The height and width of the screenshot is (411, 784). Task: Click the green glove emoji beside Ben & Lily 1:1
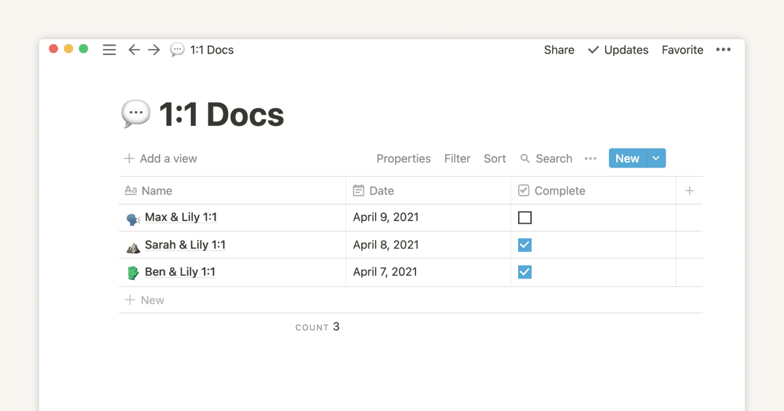pyautogui.click(x=132, y=271)
